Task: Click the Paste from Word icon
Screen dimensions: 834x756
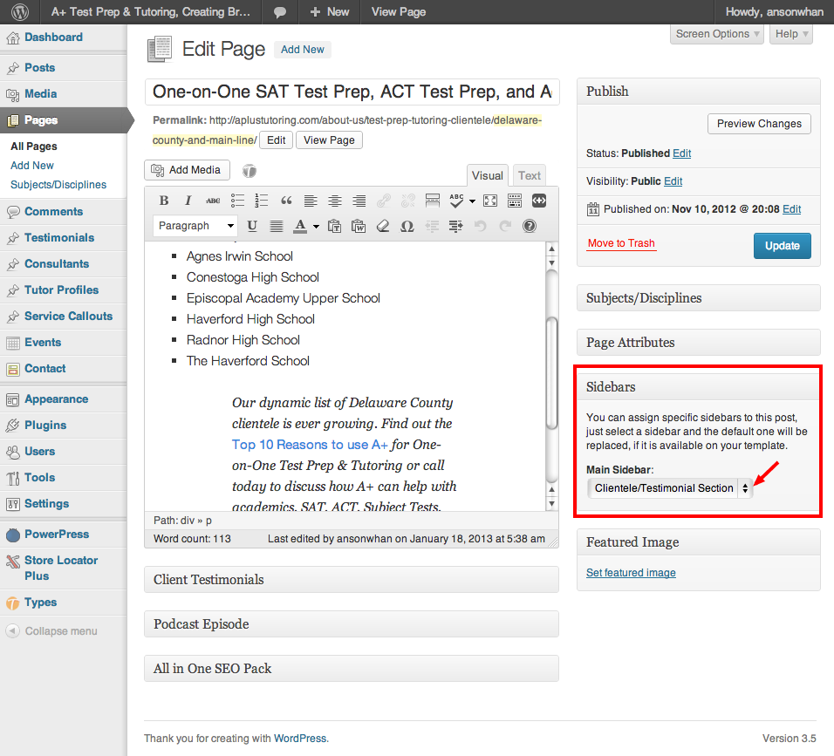Action: coord(359,226)
